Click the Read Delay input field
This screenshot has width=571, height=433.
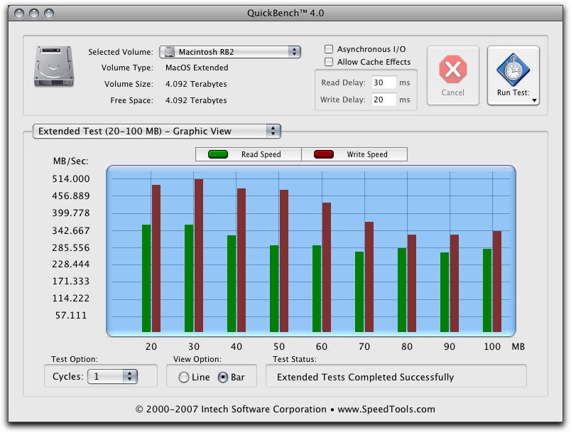[x=384, y=82]
